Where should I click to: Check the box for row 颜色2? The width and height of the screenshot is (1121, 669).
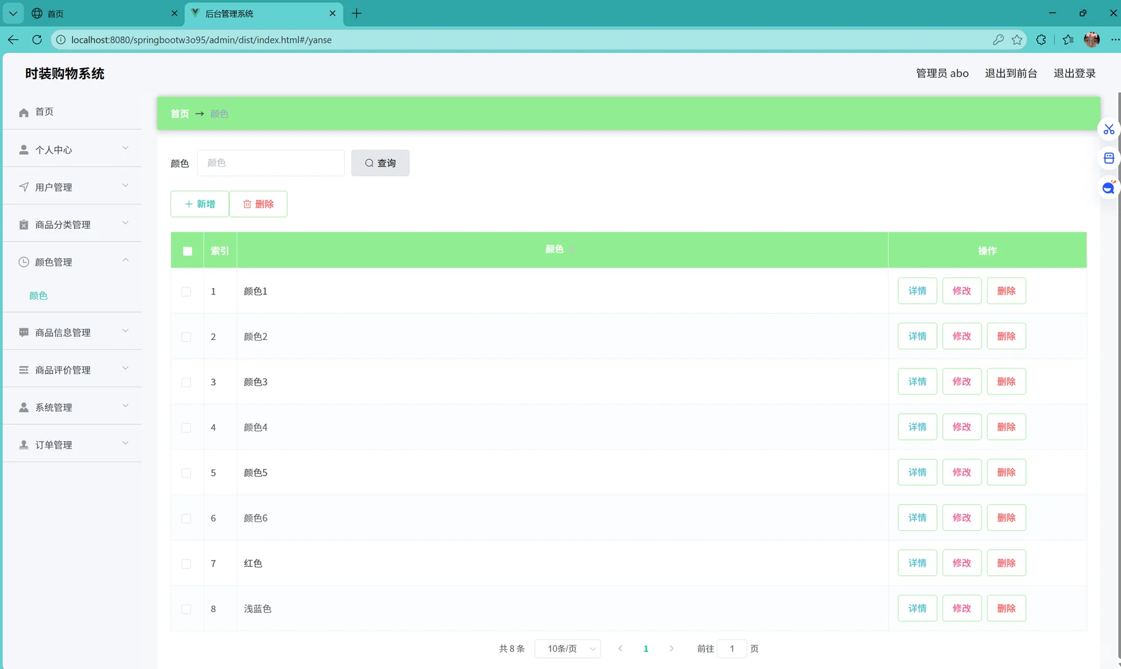tap(186, 337)
